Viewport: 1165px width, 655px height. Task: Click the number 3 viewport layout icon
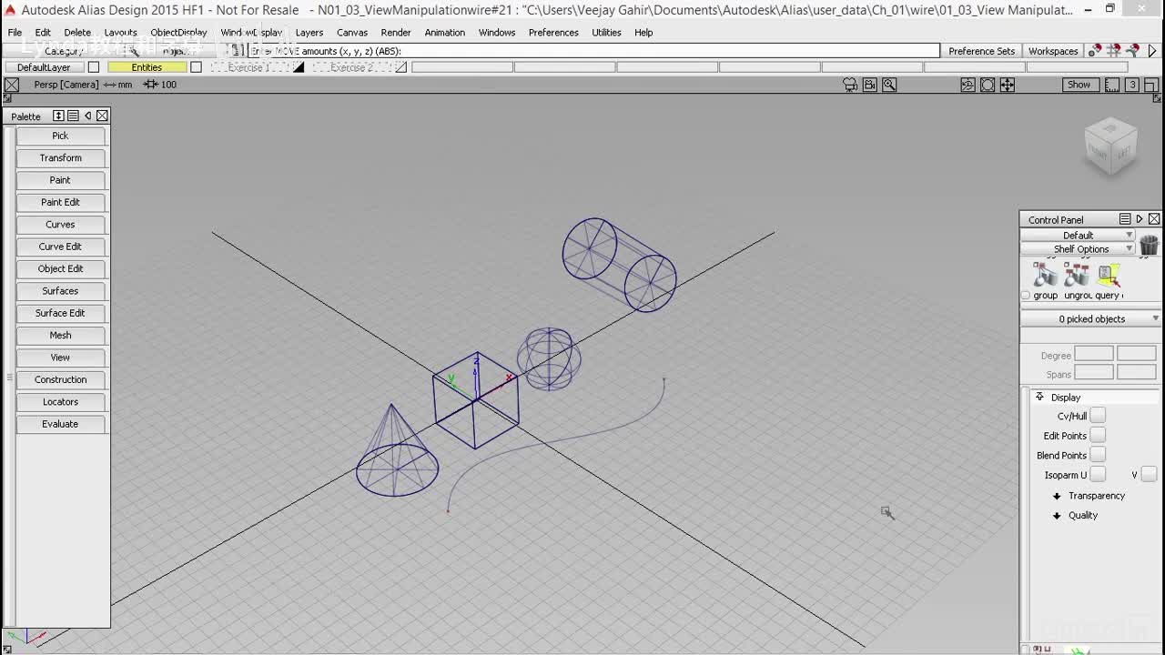1132,85
